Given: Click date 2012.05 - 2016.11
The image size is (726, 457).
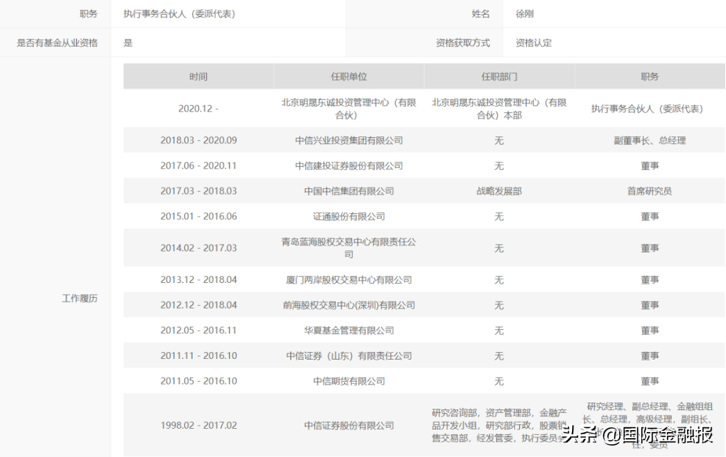Looking at the screenshot, I should click(x=198, y=331).
